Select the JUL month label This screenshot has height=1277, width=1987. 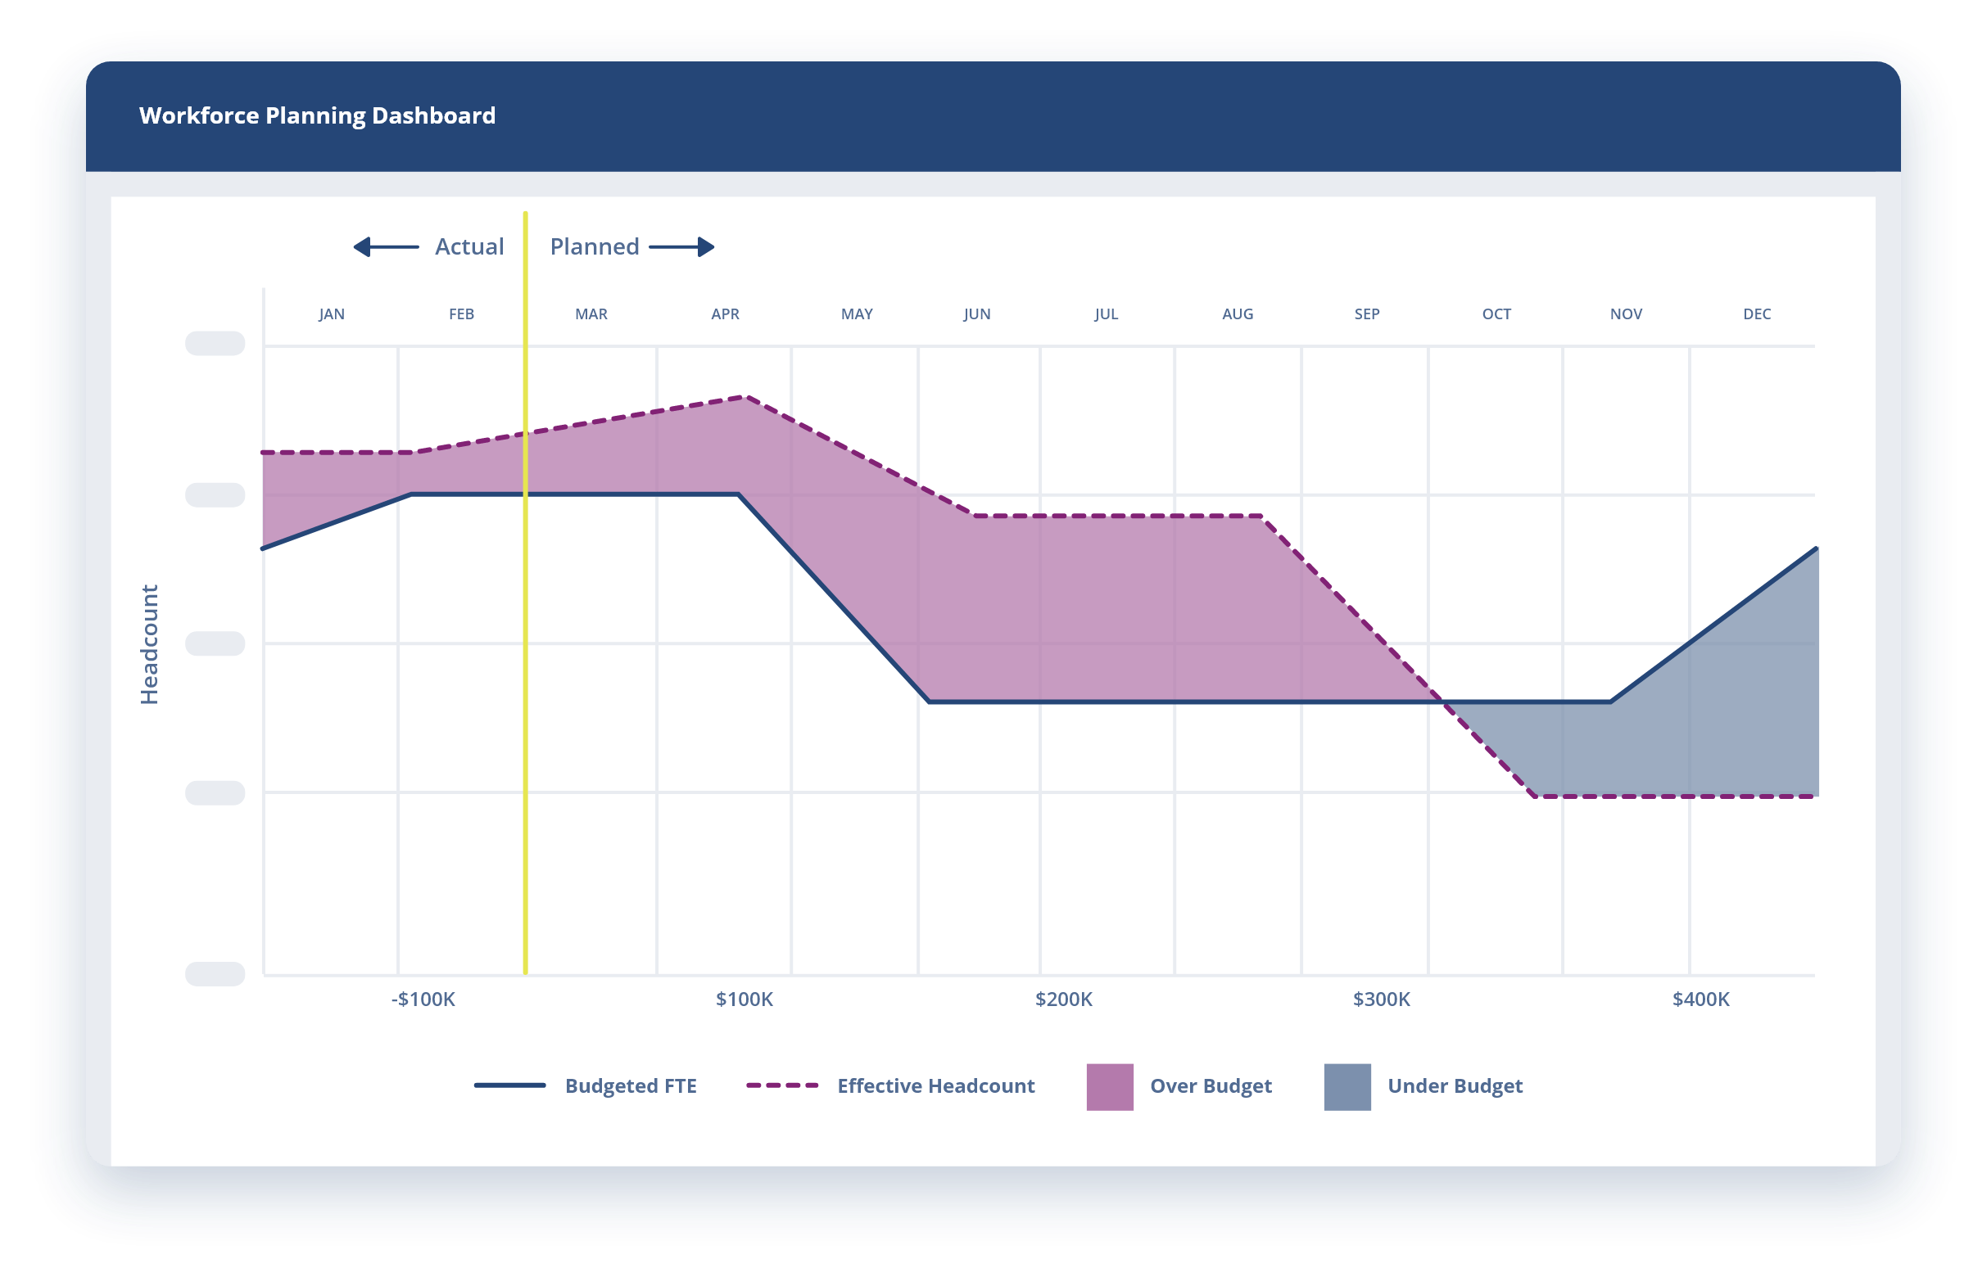(1106, 314)
